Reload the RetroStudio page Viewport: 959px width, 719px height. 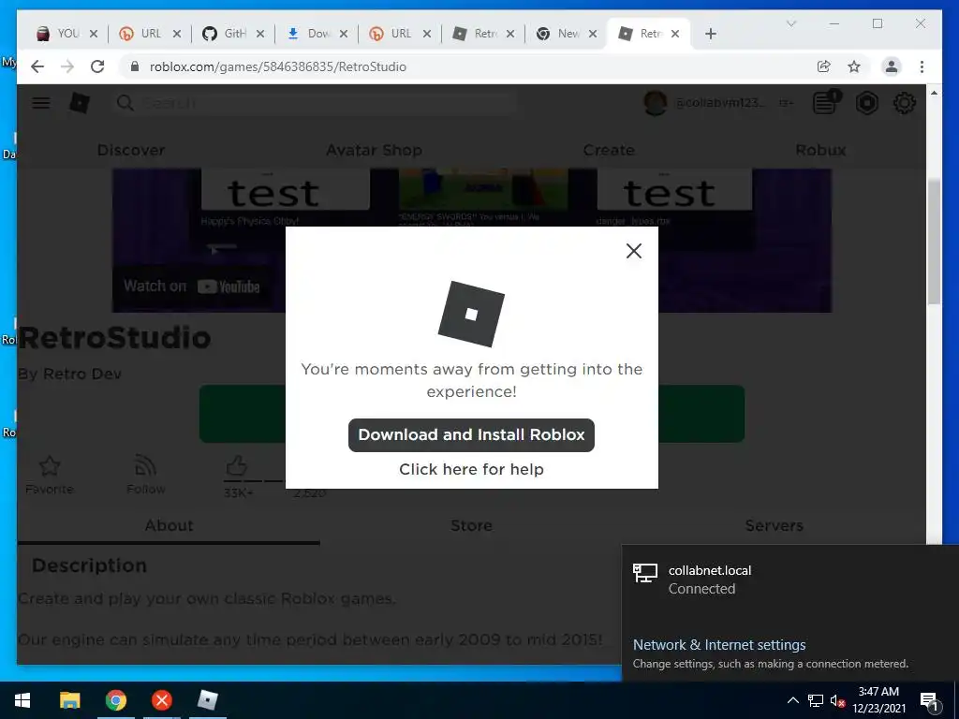point(97,66)
